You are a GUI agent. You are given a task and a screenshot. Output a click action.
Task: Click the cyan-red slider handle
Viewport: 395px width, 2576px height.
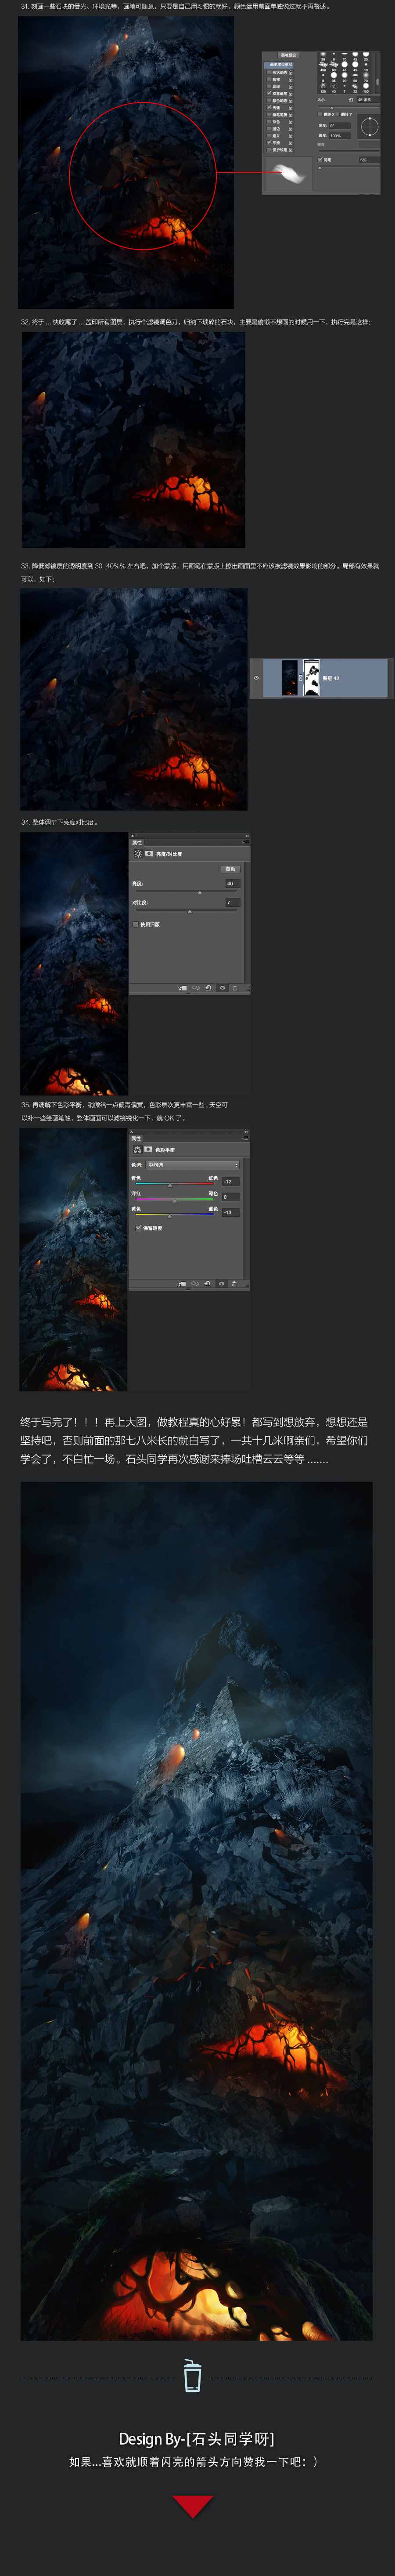[171, 1185]
